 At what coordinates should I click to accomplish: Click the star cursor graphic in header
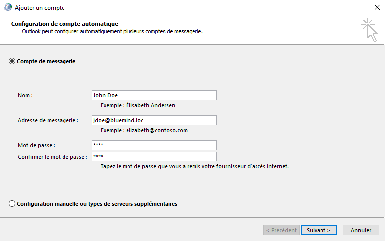tap(369, 29)
